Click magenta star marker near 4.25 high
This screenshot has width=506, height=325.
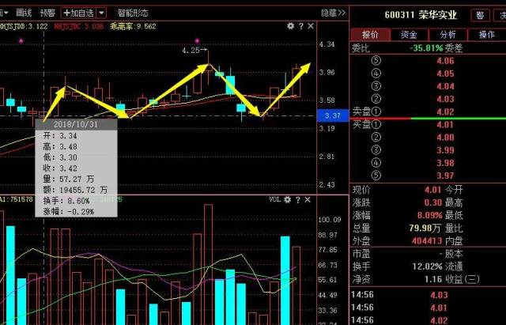(x=197, y=41)
